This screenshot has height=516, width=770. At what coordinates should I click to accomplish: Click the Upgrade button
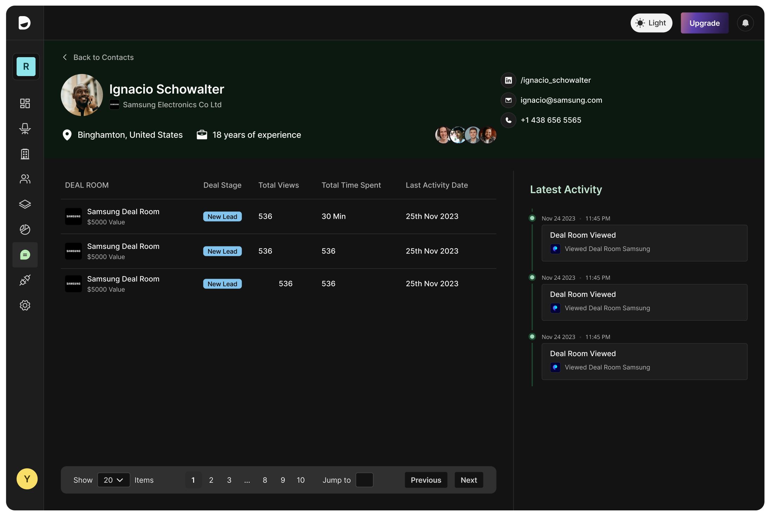pos(704,23)
